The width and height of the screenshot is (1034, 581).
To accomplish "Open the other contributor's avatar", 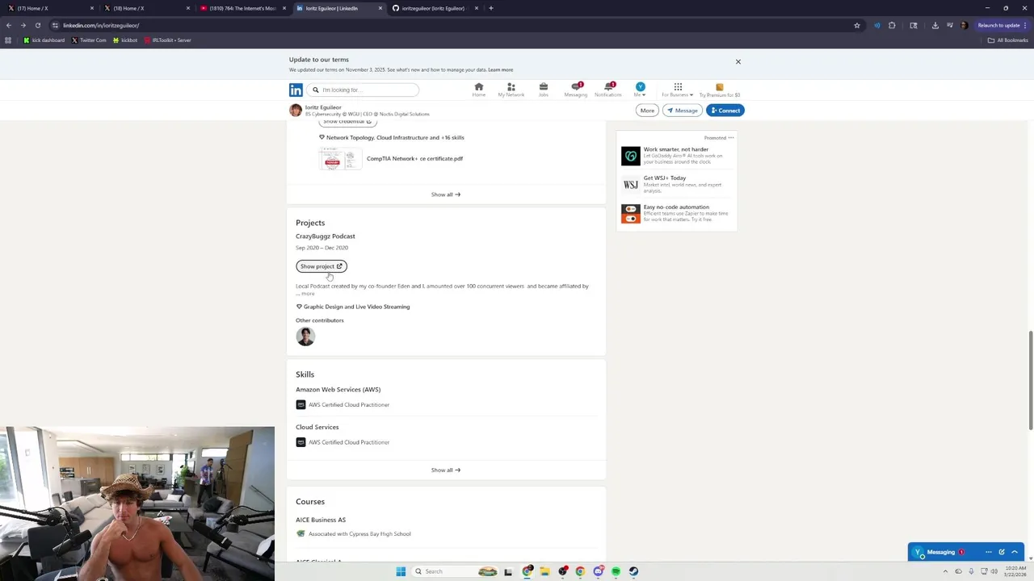I will coord(305,336).
